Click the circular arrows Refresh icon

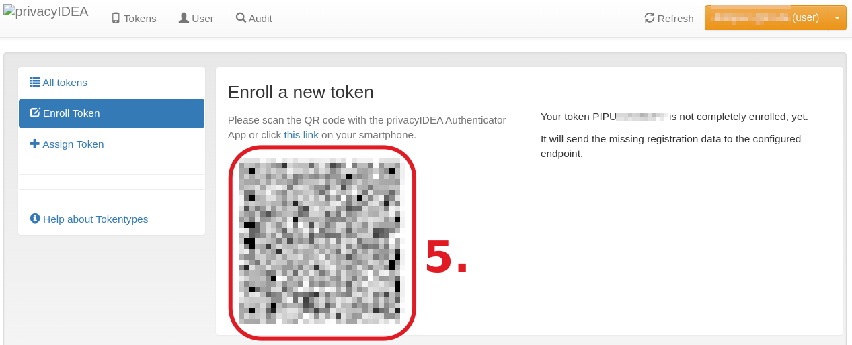(650, 18)
